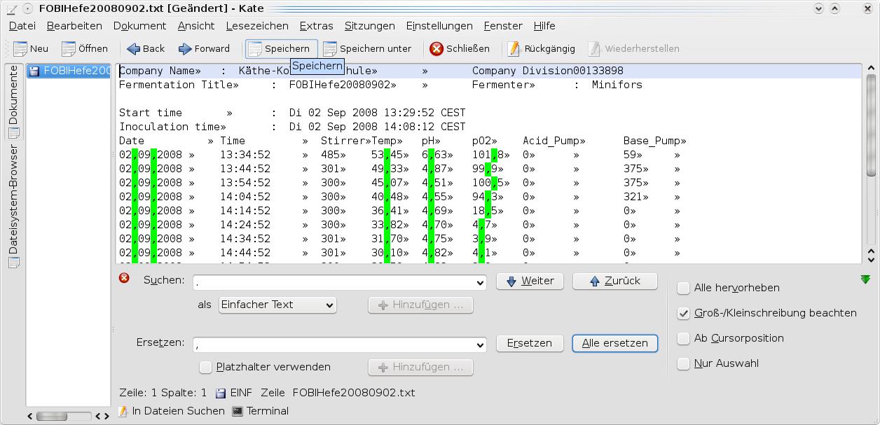This screenshot has width=880, height=425.
Task: Click the status bar filename FOBIHefe20080902.txt
Action: coord(354,393)
